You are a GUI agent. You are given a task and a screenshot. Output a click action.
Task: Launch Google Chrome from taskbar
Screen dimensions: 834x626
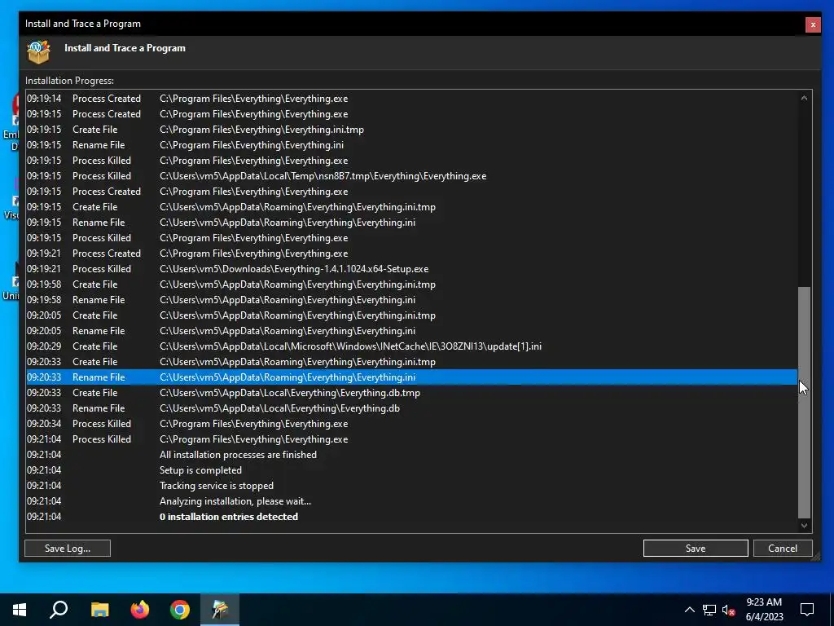(180, 610)
